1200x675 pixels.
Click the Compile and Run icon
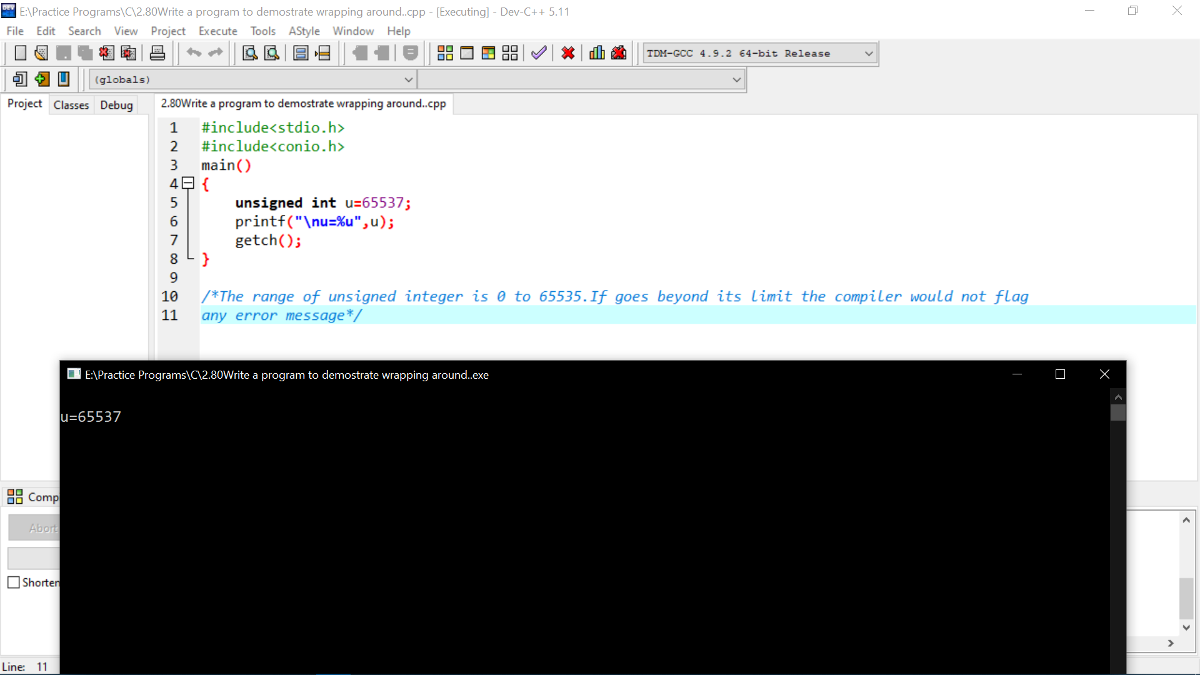click(489, 53)
